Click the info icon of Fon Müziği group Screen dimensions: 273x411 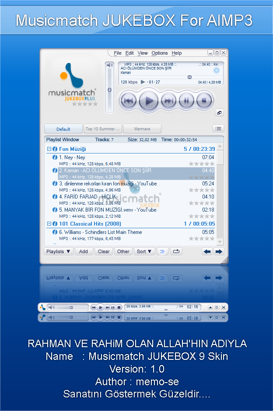(55, 149)
